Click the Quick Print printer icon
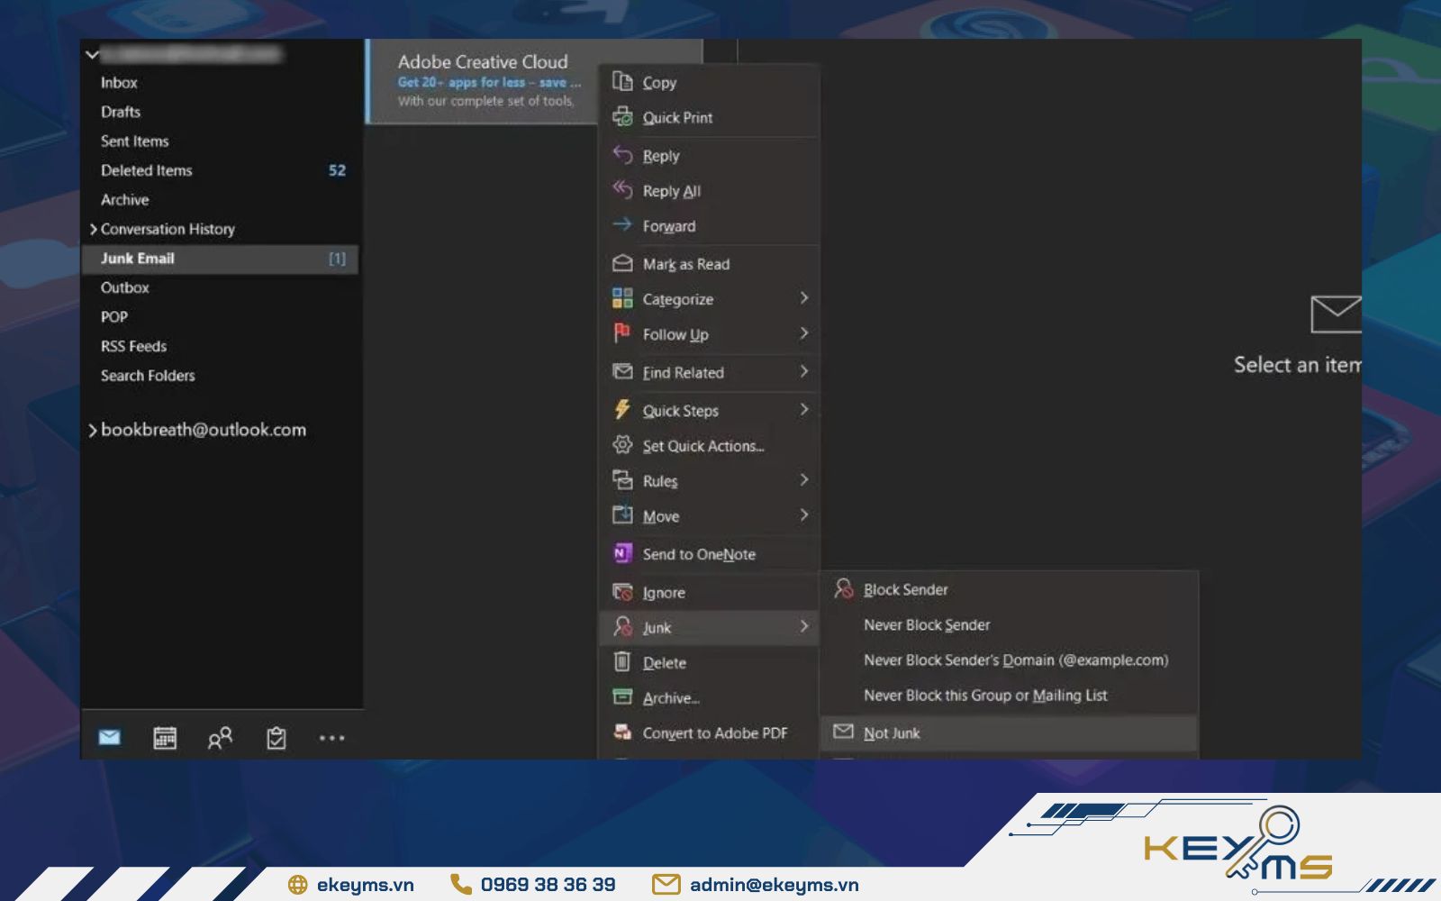Image resolution: width=1441 pixels, height=901 pixels. point(622,117)
